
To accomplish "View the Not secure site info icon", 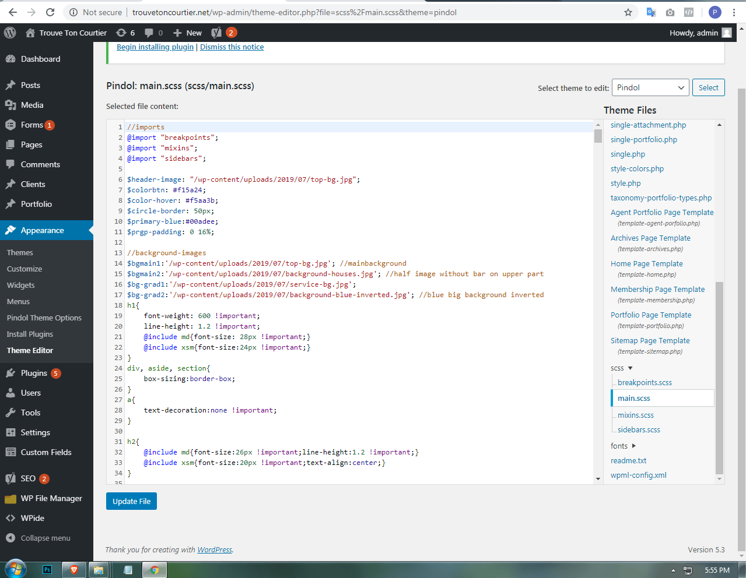I will (73, 12).
